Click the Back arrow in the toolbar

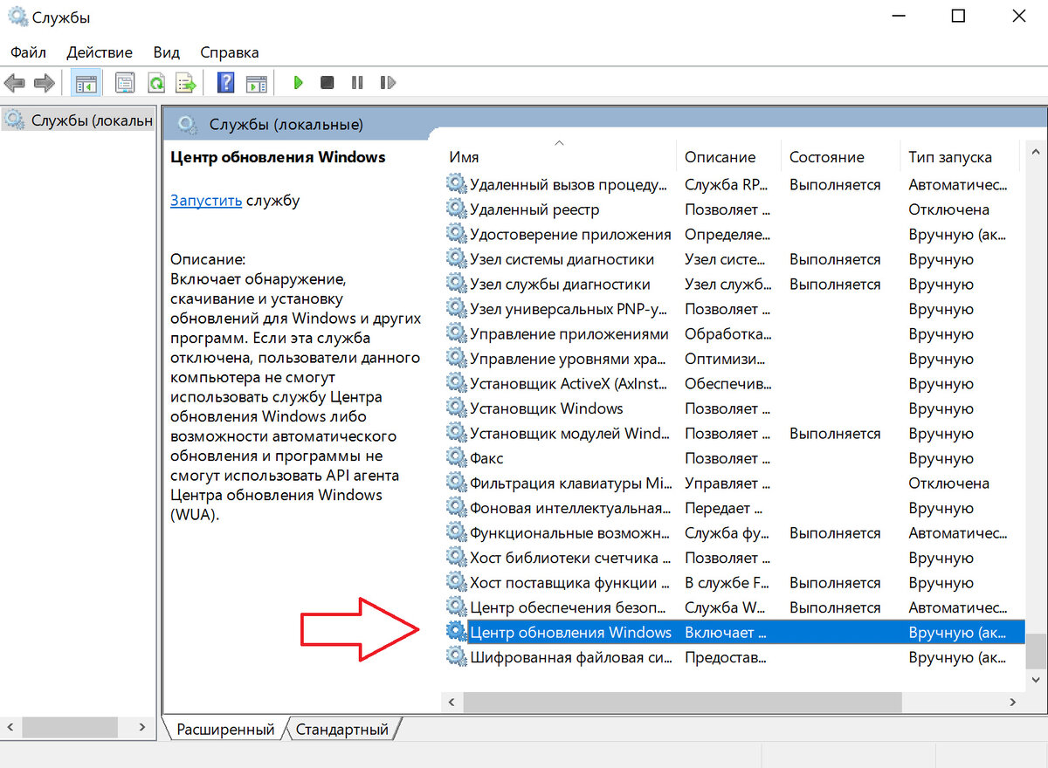point(14,83)
